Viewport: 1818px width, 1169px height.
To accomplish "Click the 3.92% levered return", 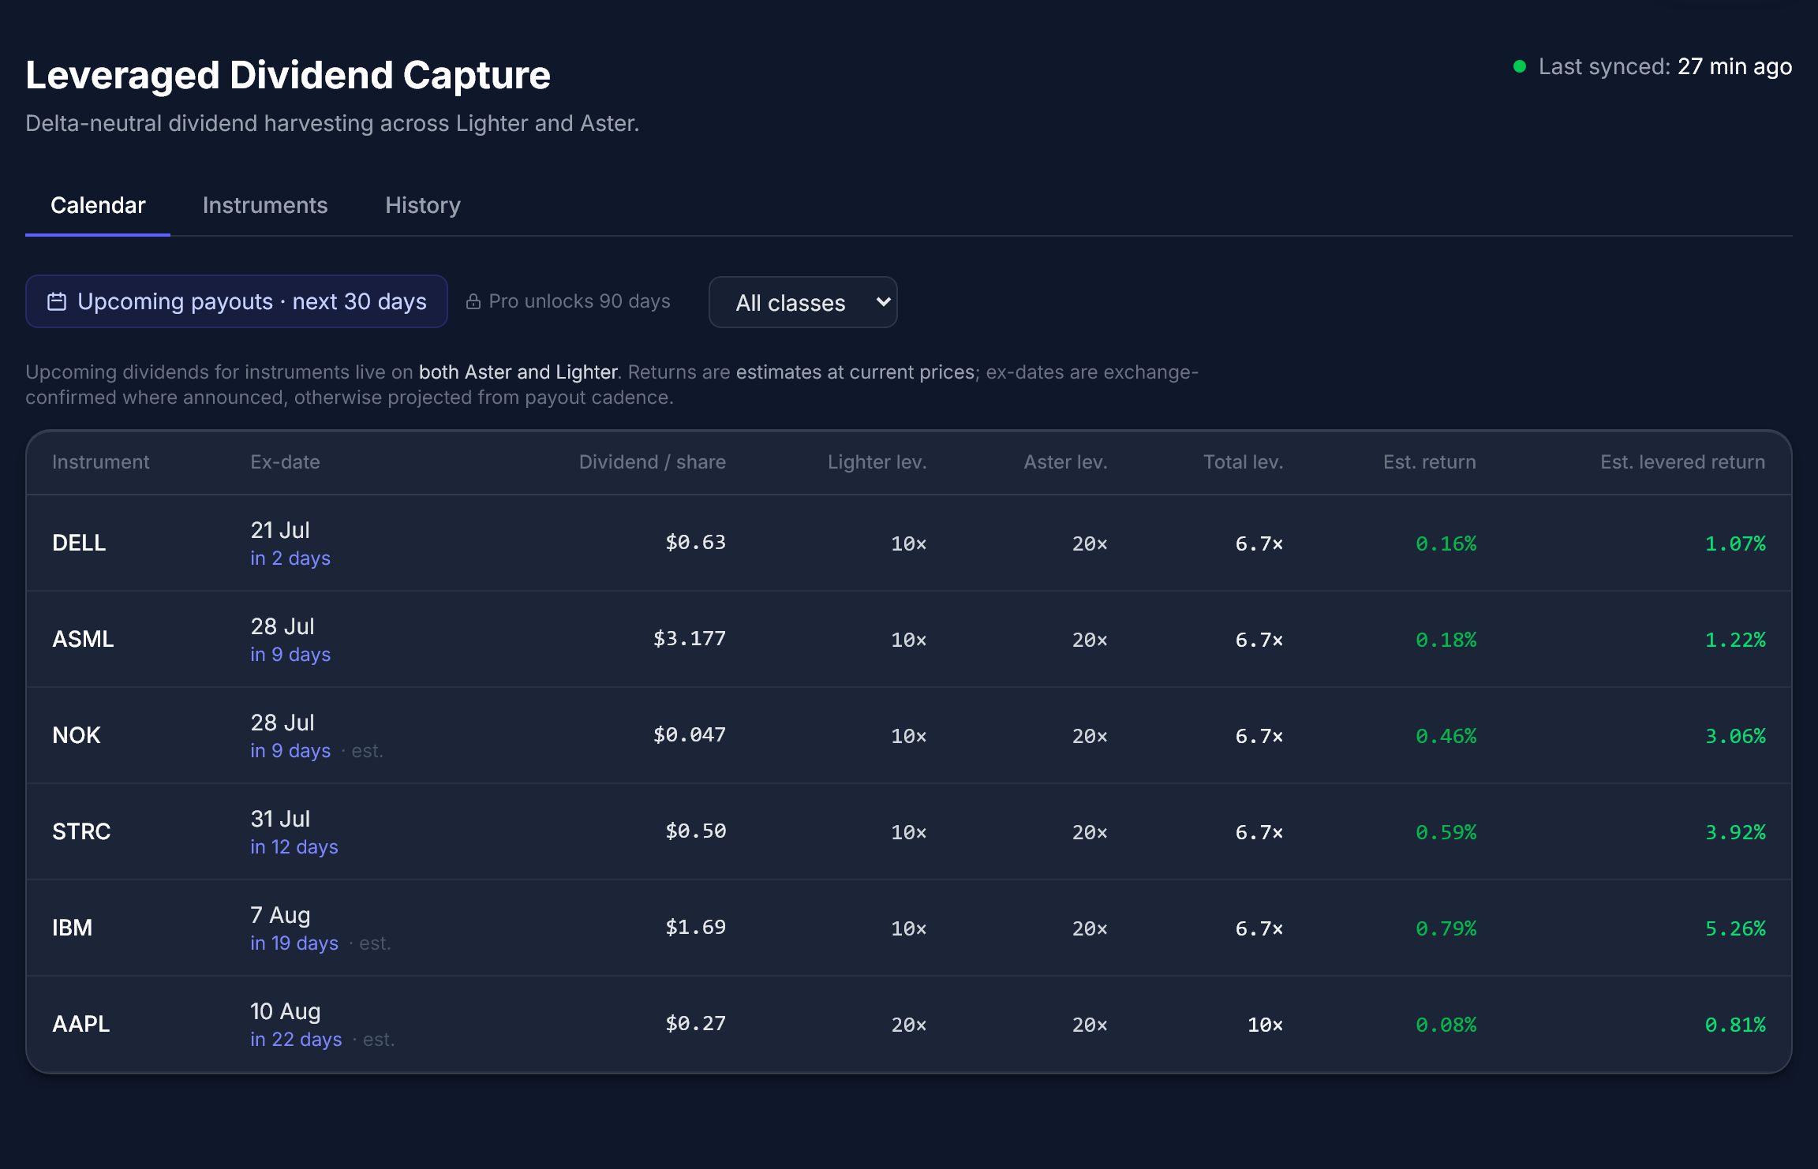I will click(x=1735, y=832).
